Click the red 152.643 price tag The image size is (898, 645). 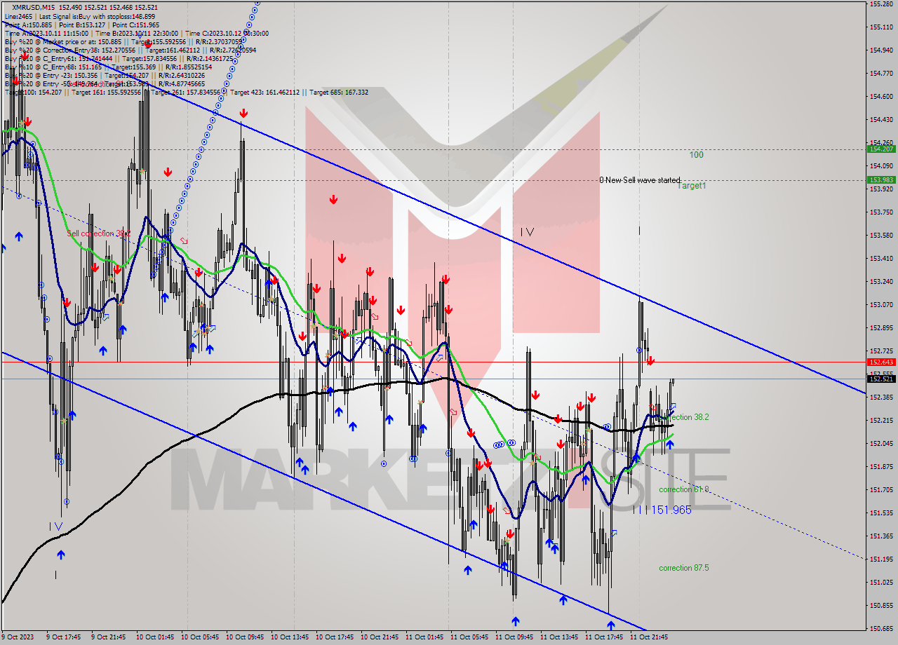pyautogui.click(x=882, y=362)
